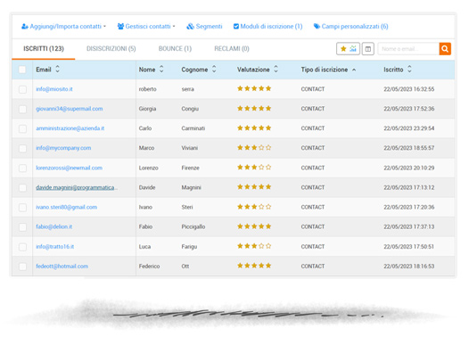Viewport: 469px width, 345px height.
Task: Open the Aggiungi/Importa contatti dropdown
Action: [x=63, y=27]
